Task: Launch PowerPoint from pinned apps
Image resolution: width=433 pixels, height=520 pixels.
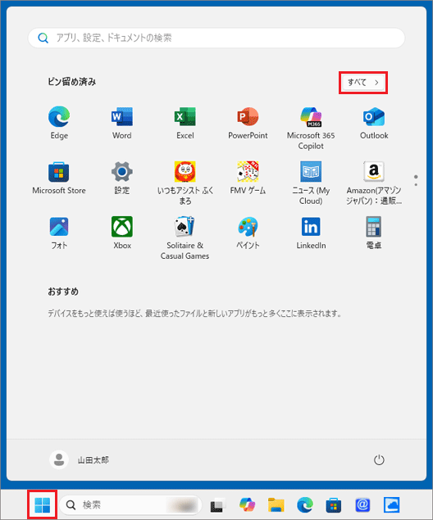Action: click(x=248, y=123)
